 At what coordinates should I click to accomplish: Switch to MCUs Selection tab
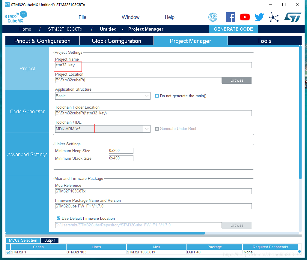[x=23, y=240]
